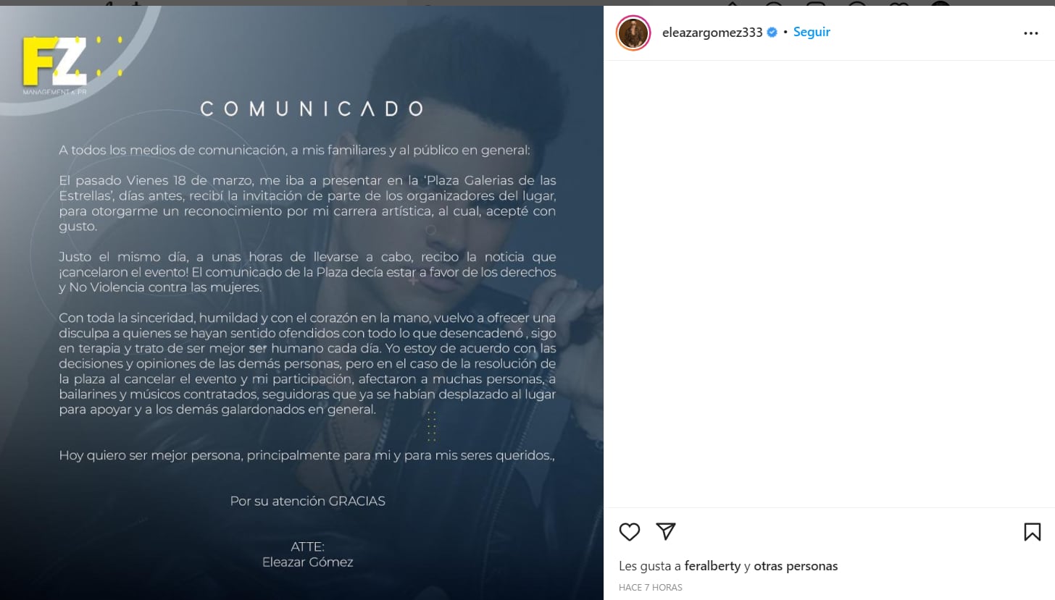Open activity heart icon in top navigation
1055x600 pixels.
(x=899, y=4)
